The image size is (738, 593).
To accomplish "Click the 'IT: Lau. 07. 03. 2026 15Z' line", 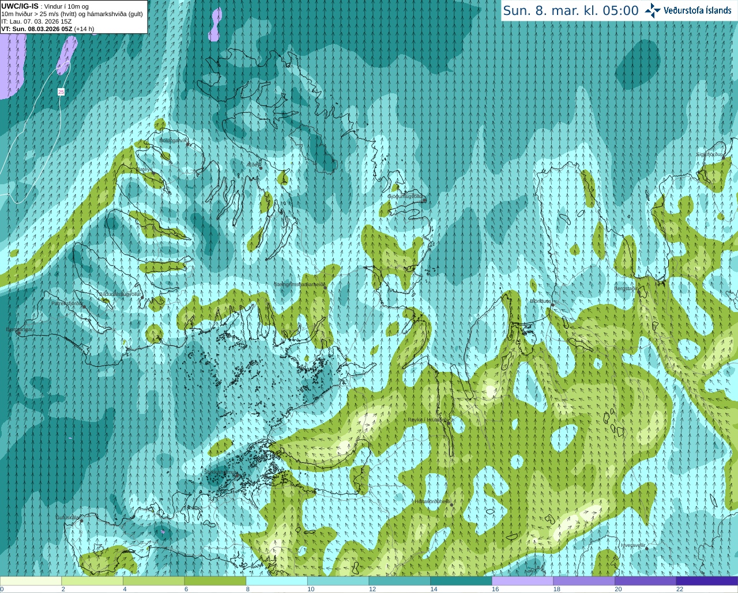I will point(36,21).
